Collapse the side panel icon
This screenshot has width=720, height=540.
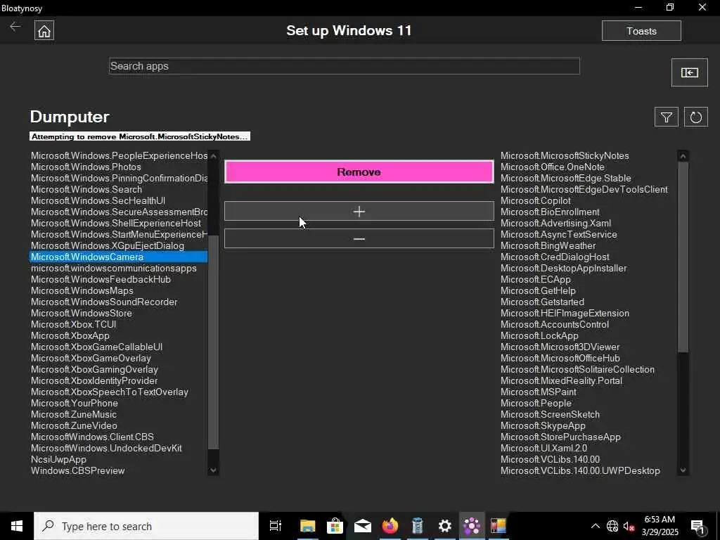coord(689,72)
